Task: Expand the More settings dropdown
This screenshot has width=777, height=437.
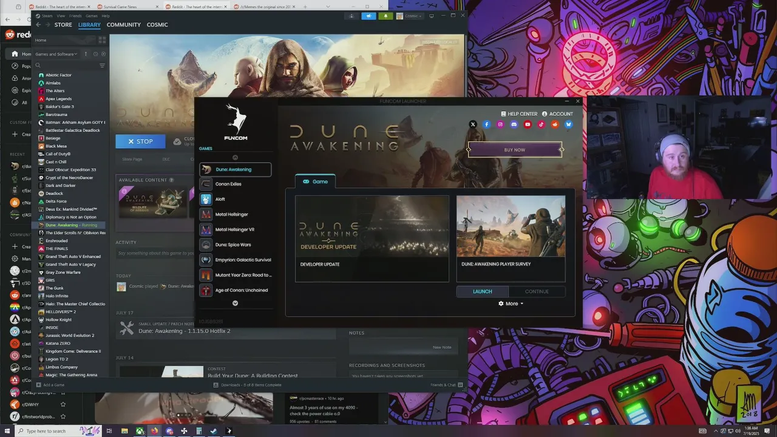Action: [x=511, y=303]
